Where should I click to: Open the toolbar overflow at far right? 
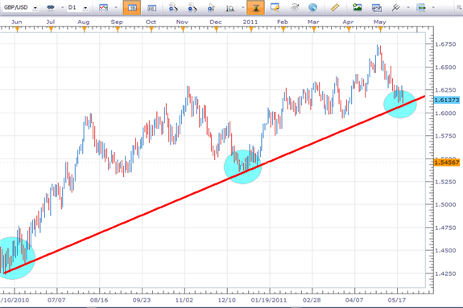pyautogui.click(x=458, y=8)
